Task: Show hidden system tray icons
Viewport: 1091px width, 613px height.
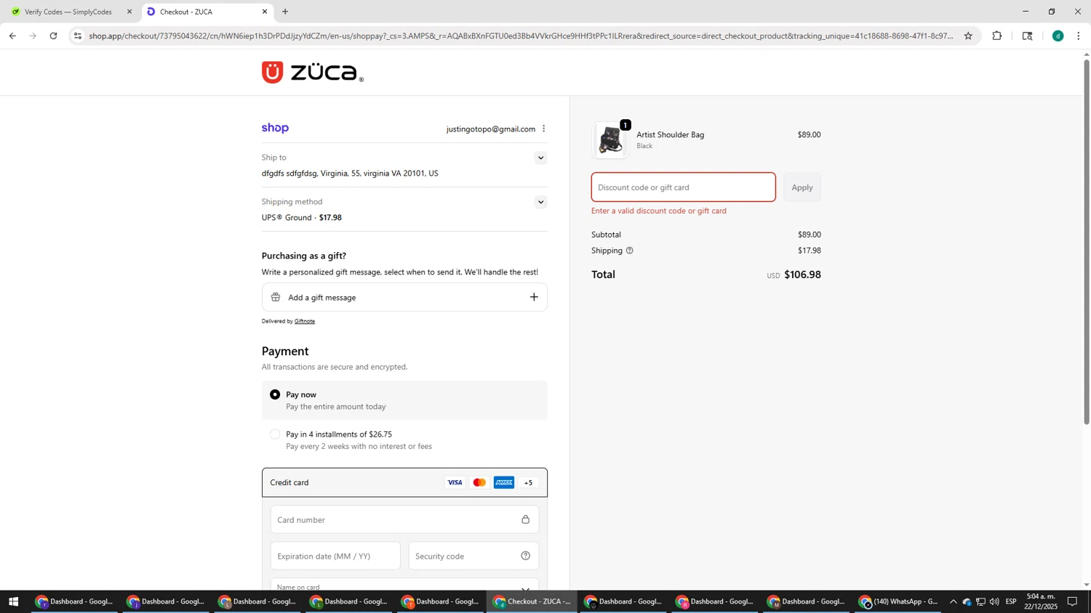Action: click(x=954, y=601)
